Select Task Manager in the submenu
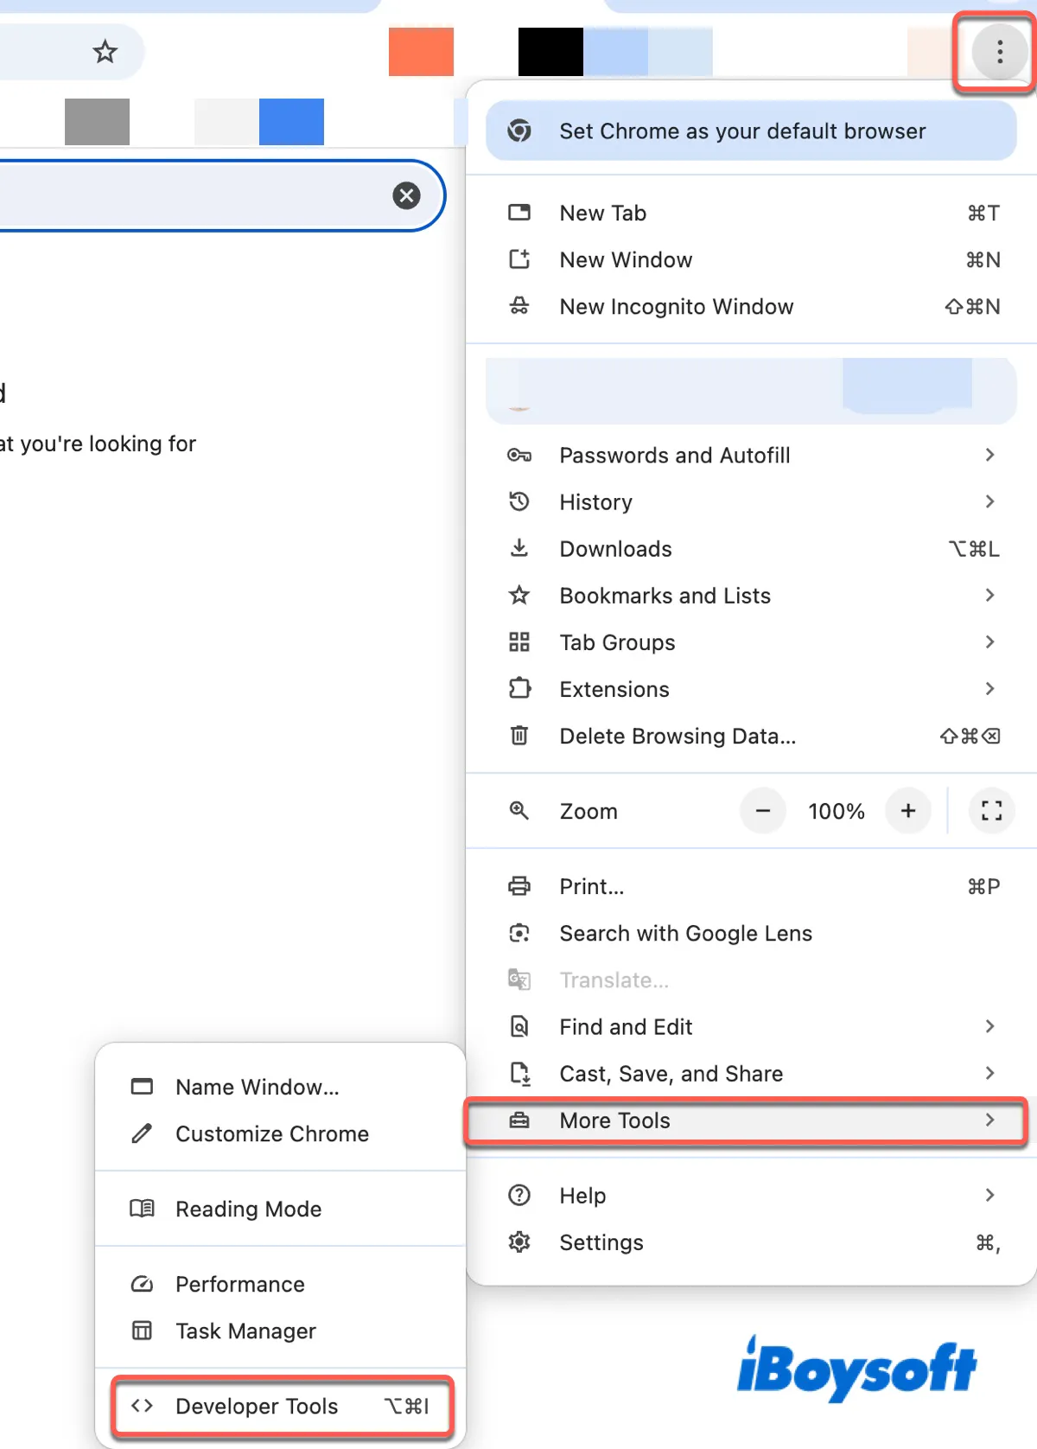This screenshot has width=1037, height=1449. [x=281, y=1331]
